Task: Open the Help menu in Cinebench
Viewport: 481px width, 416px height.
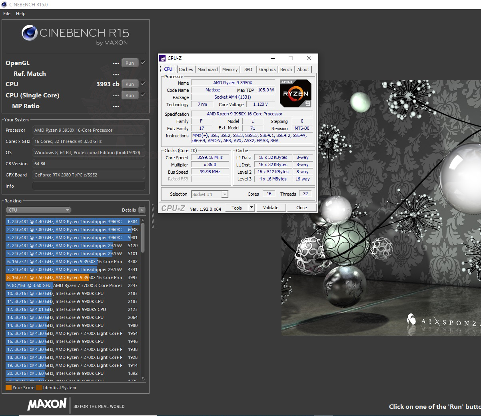Action: point(21,14)
